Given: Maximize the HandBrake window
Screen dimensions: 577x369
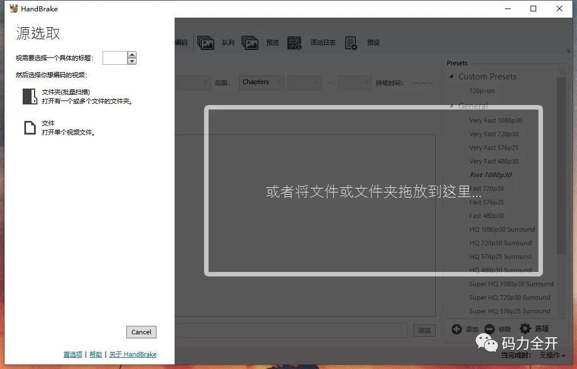Looking at the screenshot, I should click(533, 9).
